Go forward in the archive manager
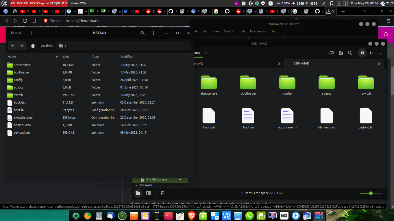Viewport: 394px width, 221px height. pyautogui.click(x=22, y=46)
